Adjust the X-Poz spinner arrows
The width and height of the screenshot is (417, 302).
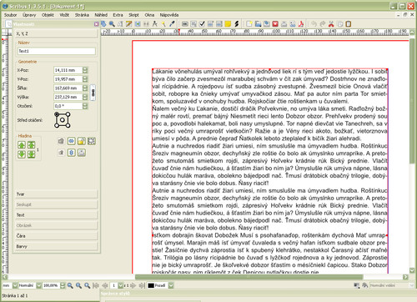click(x=85, y=70)
